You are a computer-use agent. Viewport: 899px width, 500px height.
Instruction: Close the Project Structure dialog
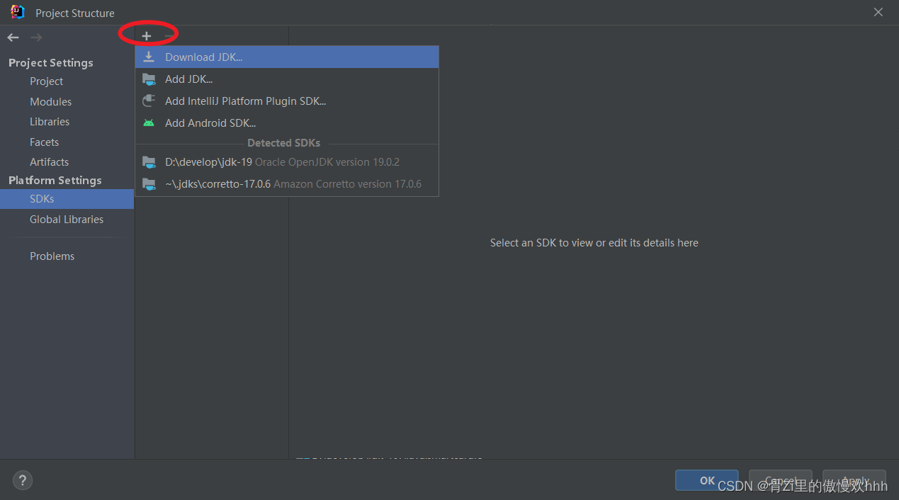(878, 12)
